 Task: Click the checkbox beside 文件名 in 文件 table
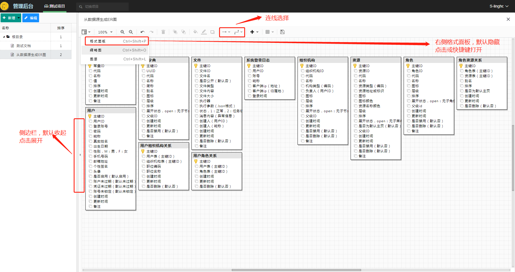pos(197,76)
